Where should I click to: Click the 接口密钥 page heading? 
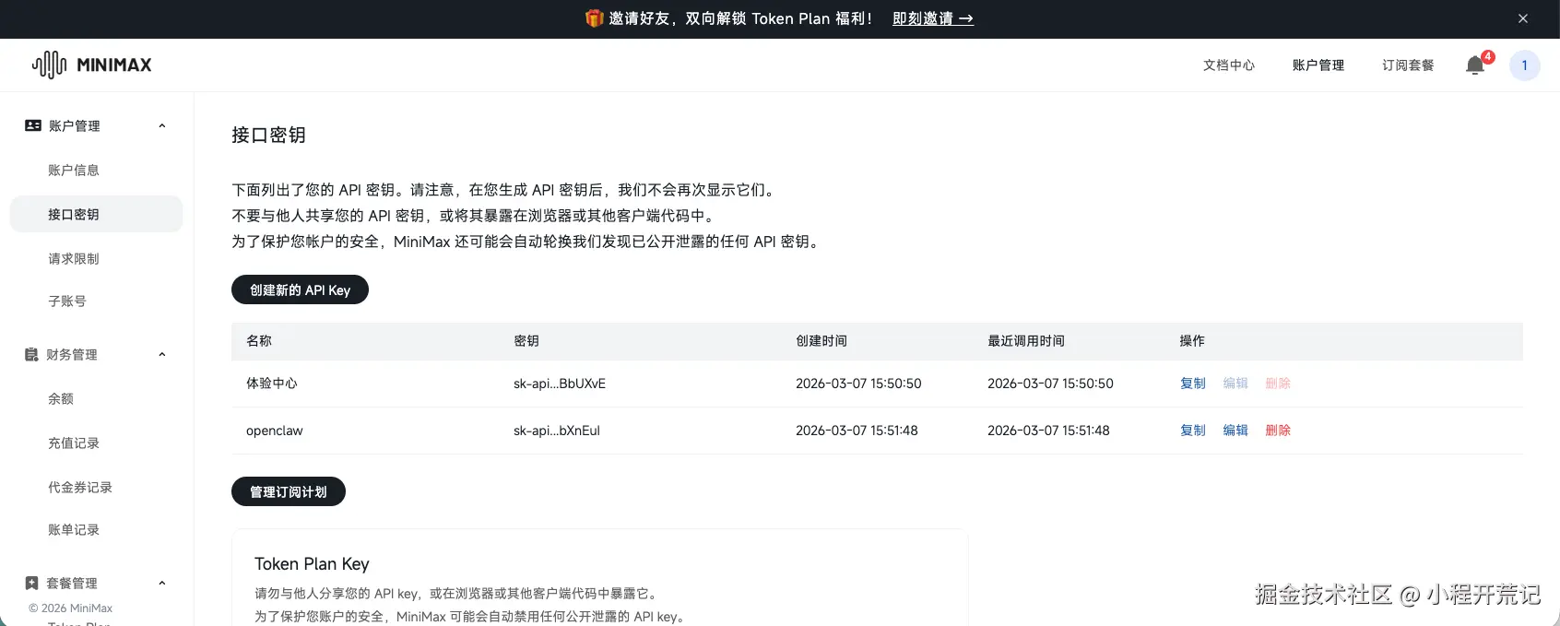(x=268, y=135)
